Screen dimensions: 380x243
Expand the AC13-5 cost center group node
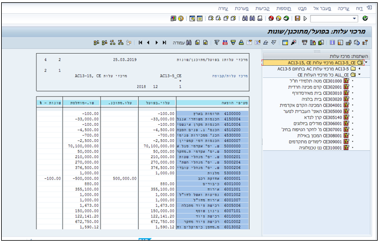(359, 69)
